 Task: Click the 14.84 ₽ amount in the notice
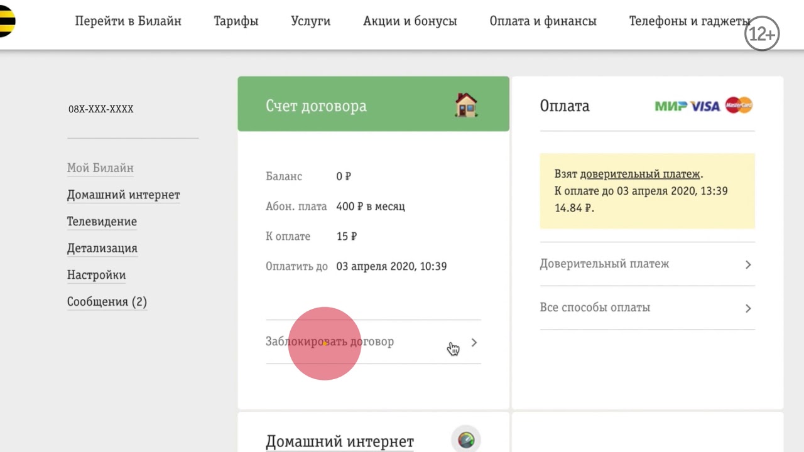click(x=574, y=208)
